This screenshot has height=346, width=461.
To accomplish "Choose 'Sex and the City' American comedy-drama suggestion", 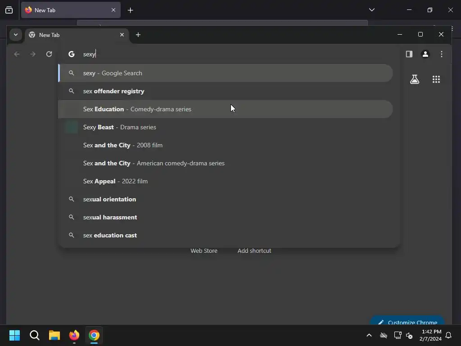I will [x=226, y=163].
